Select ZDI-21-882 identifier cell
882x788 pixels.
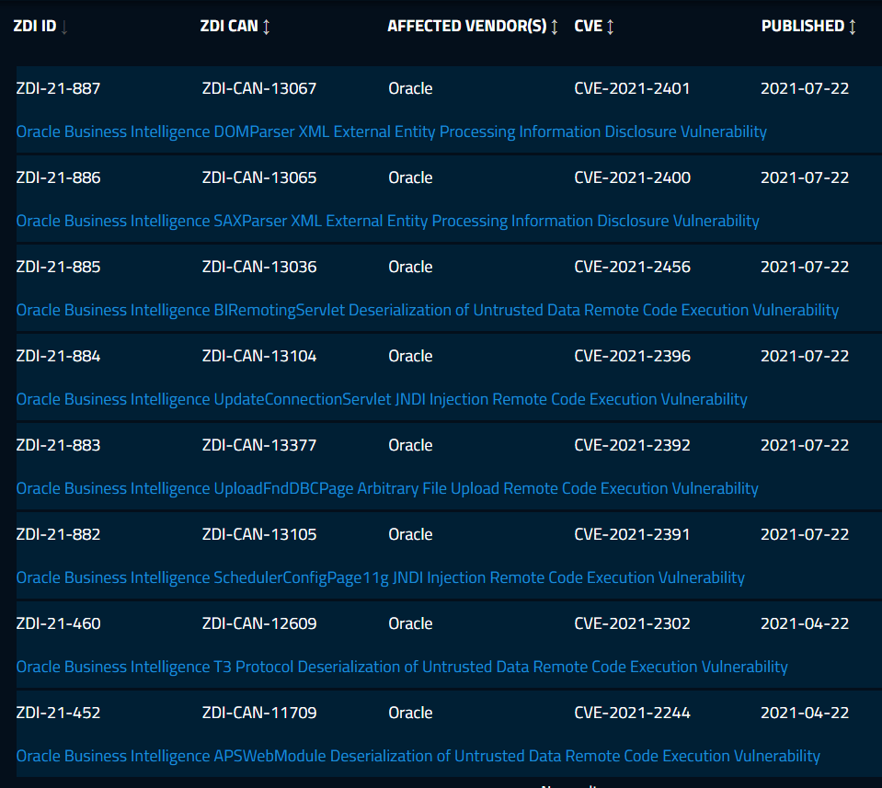click(x=59, y=534)
